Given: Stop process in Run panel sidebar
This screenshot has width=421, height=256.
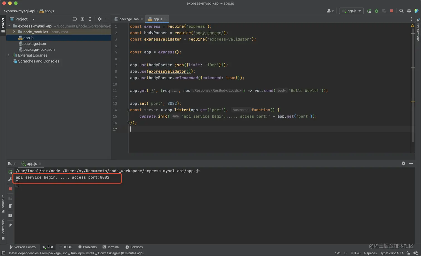Looking at the screenshot, I should tap(10, 189).
